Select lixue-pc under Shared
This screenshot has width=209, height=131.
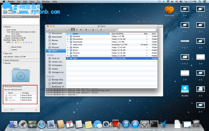pos(55,58)
